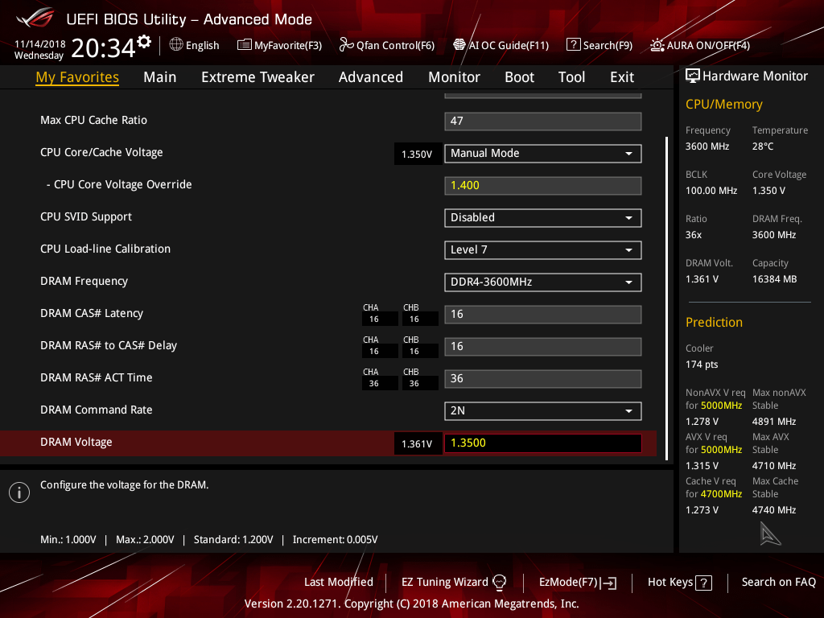Toggle AURA ON/OFF(F4) light icon
824x618 pixels.
pyautogui.click(x=657, y=45)
